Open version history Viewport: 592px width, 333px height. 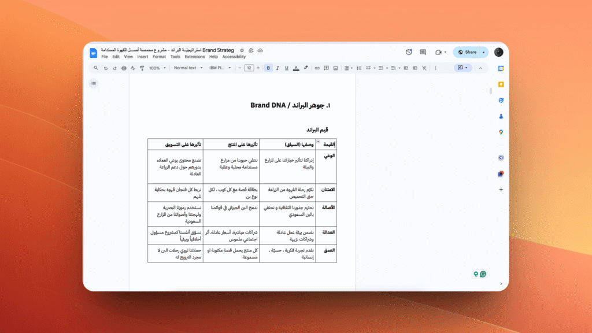click(x=409, y=52)
